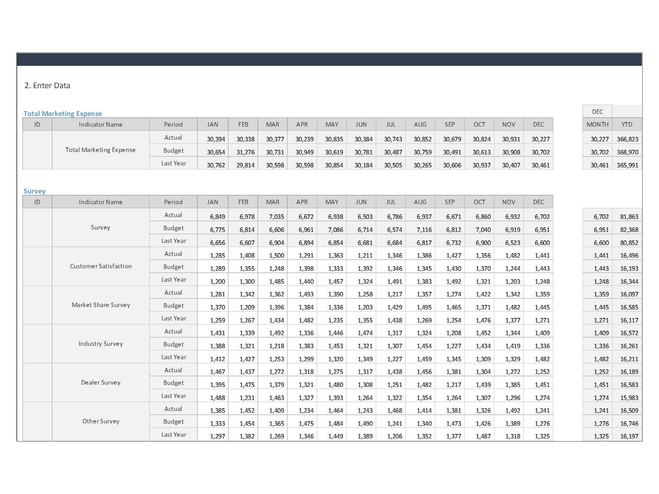Select Total Marketing Expense YTD Budget value 368,970
The image size is (659, 494).
point(627,152)
